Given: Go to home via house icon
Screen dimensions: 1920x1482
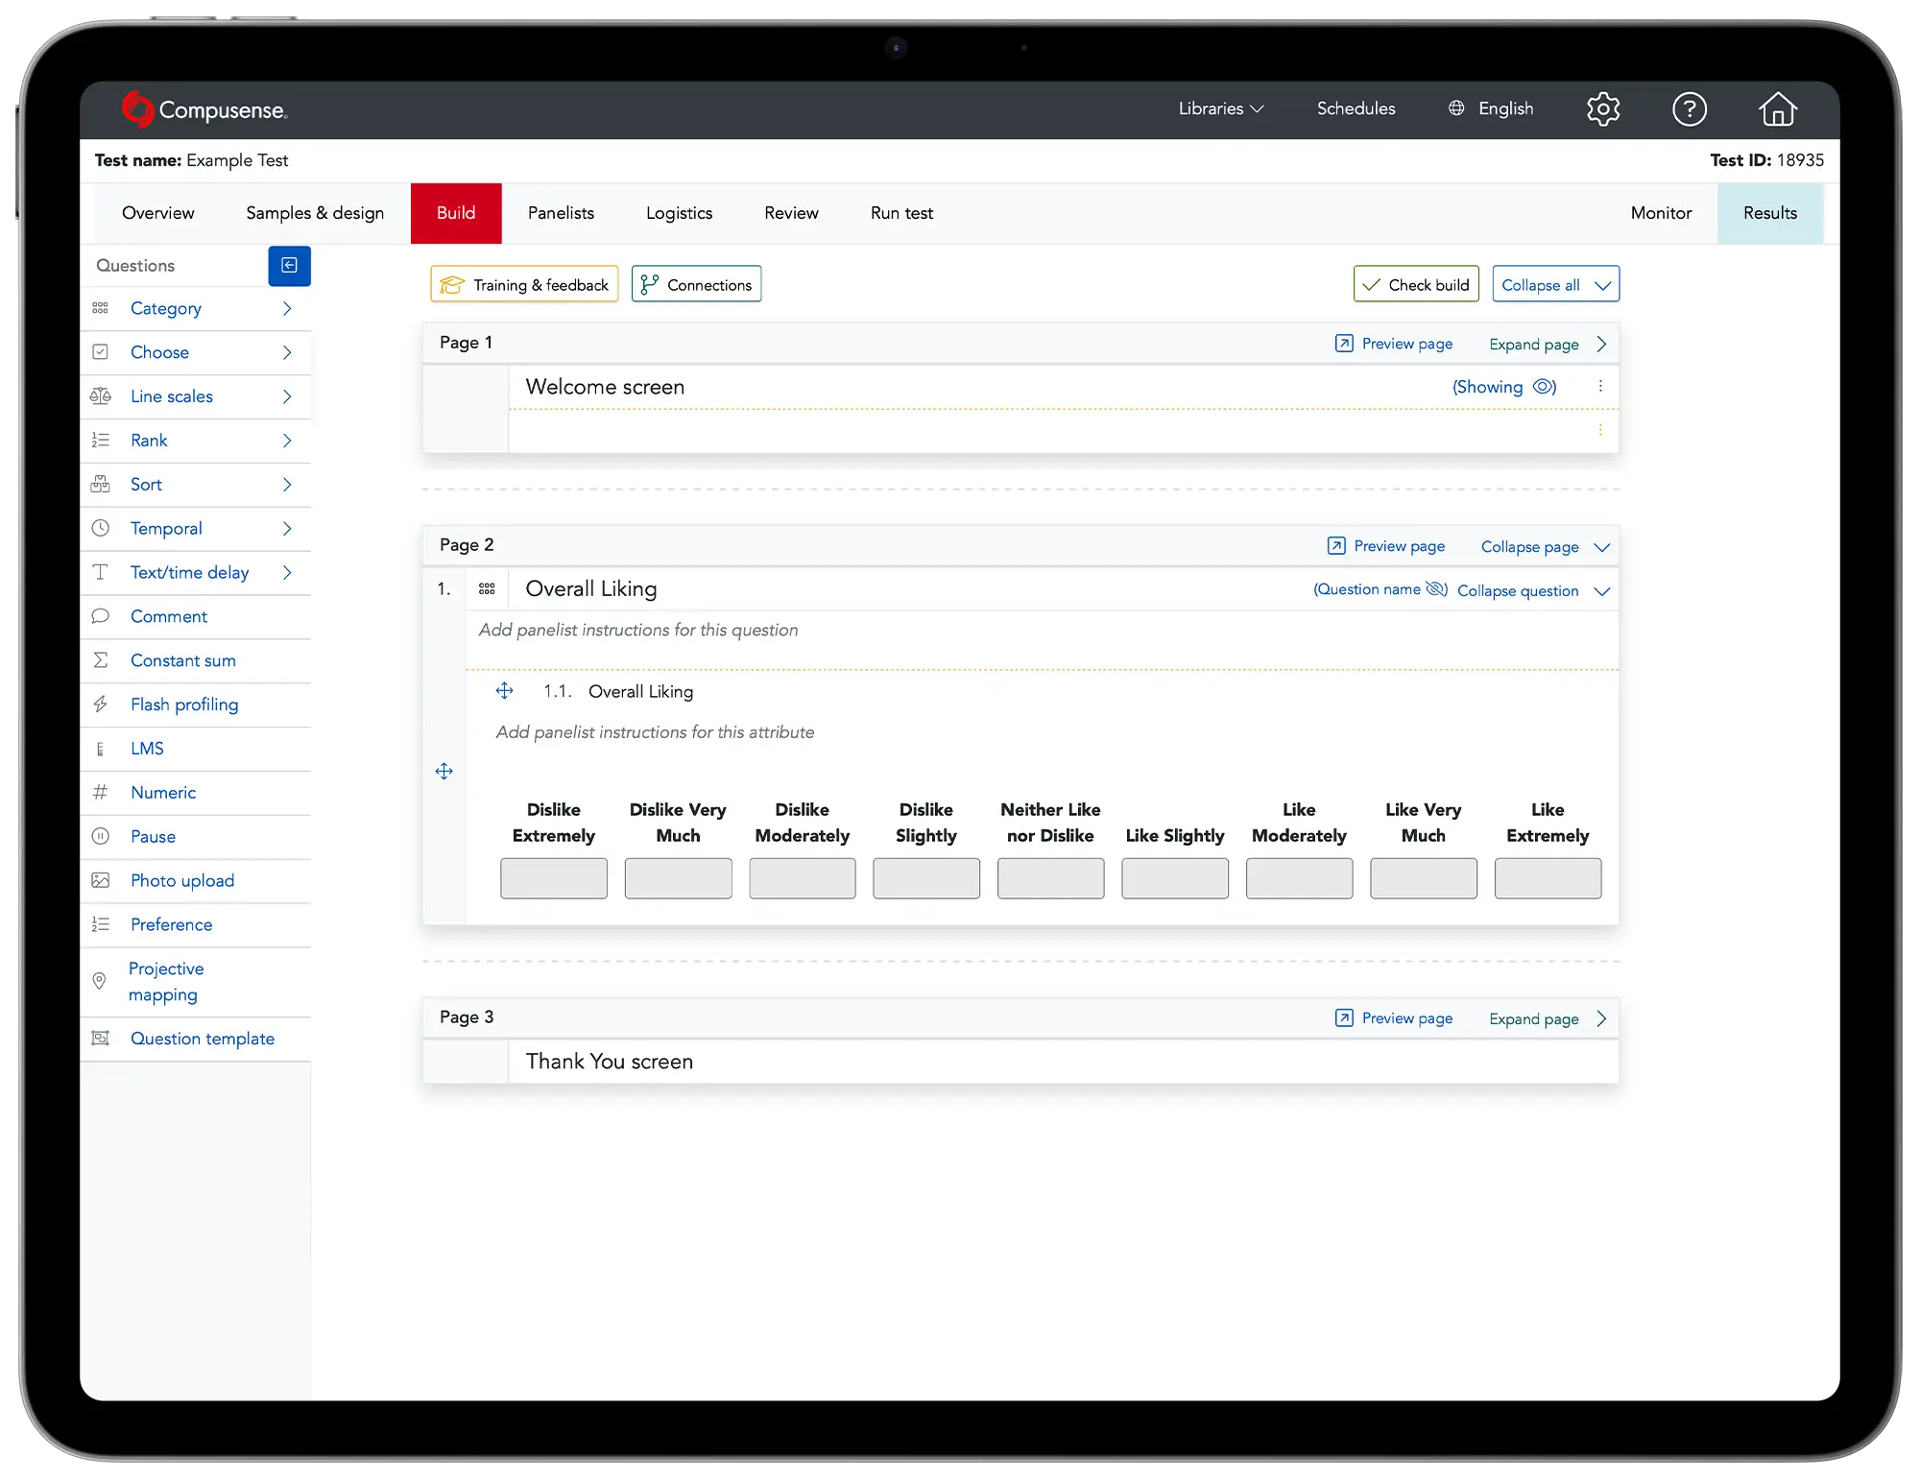Looking at the screenshot, I should tap(1777, 109).
